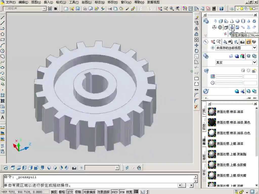Toggle DYN dynamic input in status bar

pos(122,192)
